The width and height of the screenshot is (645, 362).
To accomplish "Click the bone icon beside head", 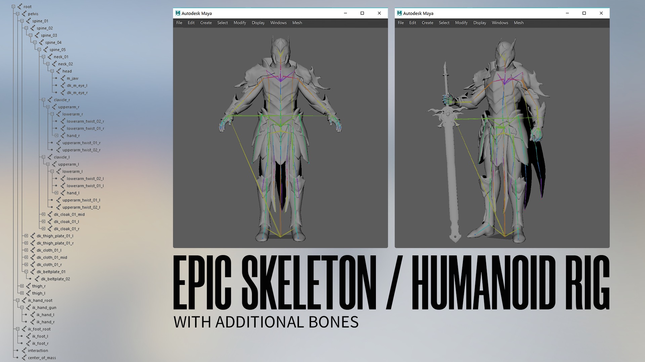I will click(59, 71).
